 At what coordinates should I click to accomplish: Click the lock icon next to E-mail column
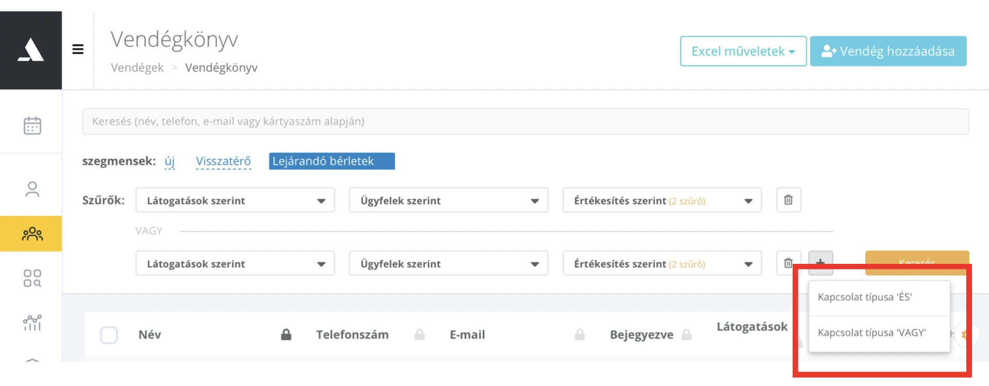tap(580, 335)
